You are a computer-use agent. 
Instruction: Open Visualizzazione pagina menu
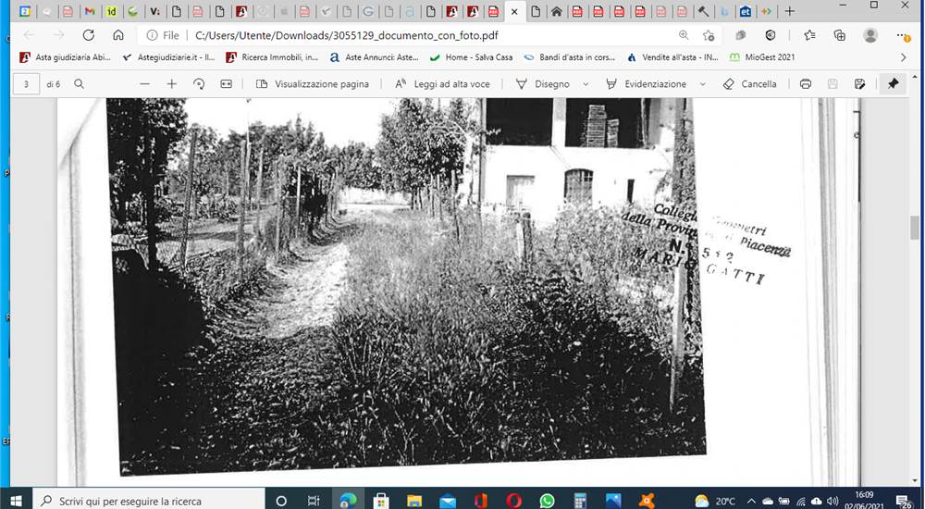(313, 84)
